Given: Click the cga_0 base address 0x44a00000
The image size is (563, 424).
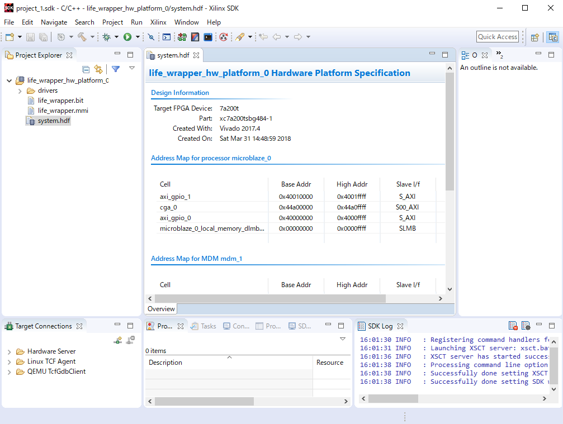Looking at the screenshot, I should [296, 207].
